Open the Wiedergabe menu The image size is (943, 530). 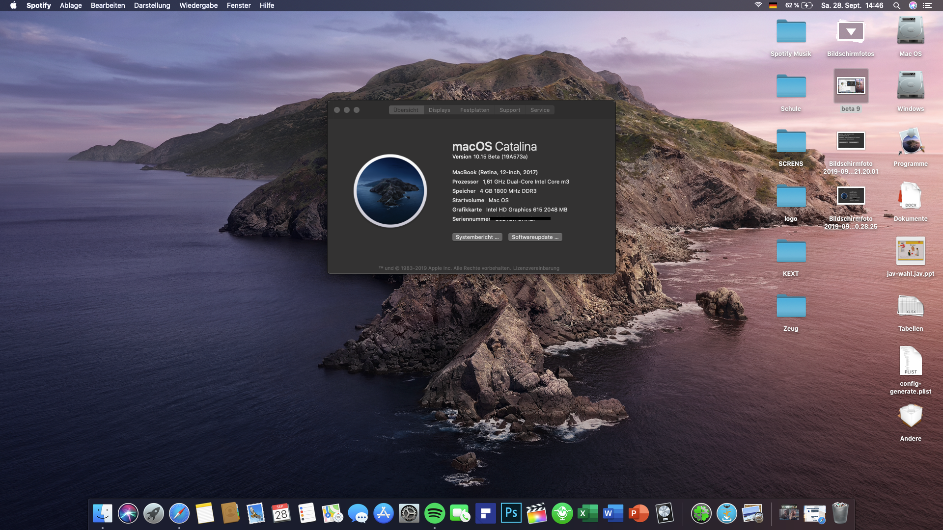(x=198, y=5)
